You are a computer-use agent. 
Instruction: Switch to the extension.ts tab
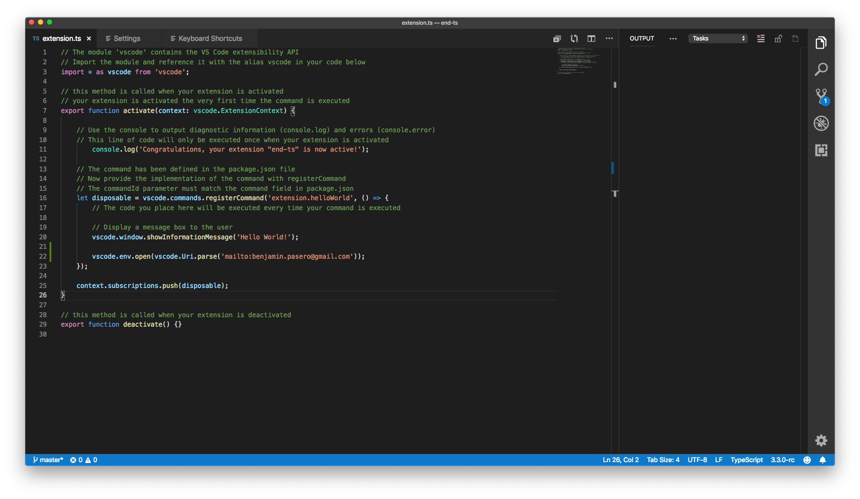click(x=62, y=39)
